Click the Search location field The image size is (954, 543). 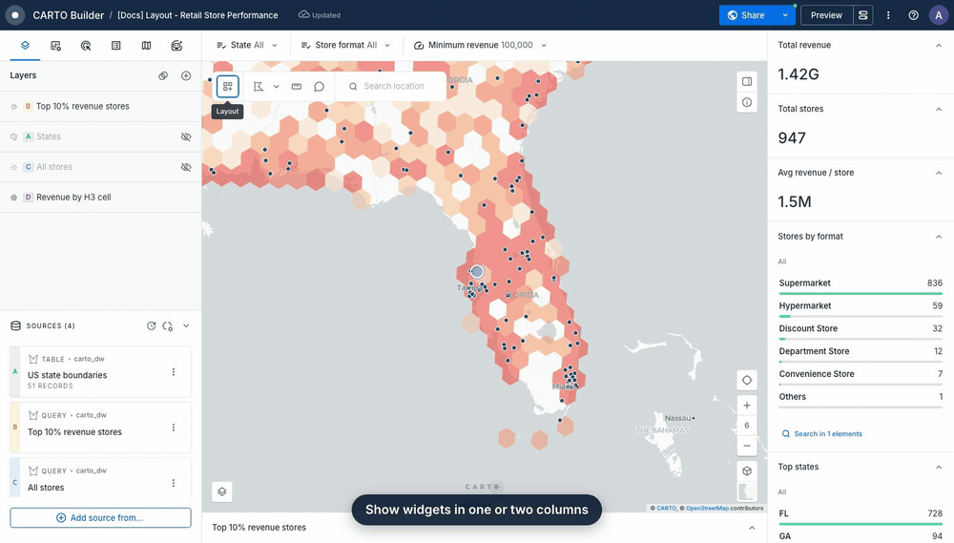pos(390,87)
